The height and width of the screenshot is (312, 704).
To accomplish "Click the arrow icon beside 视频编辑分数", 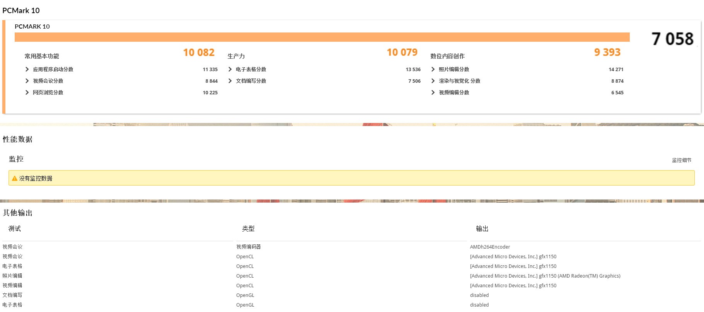I will [433, 92].
